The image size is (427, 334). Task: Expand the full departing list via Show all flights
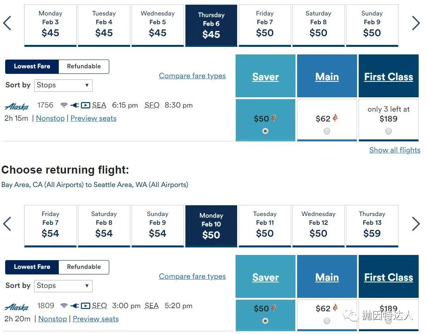tap(394, 150)
